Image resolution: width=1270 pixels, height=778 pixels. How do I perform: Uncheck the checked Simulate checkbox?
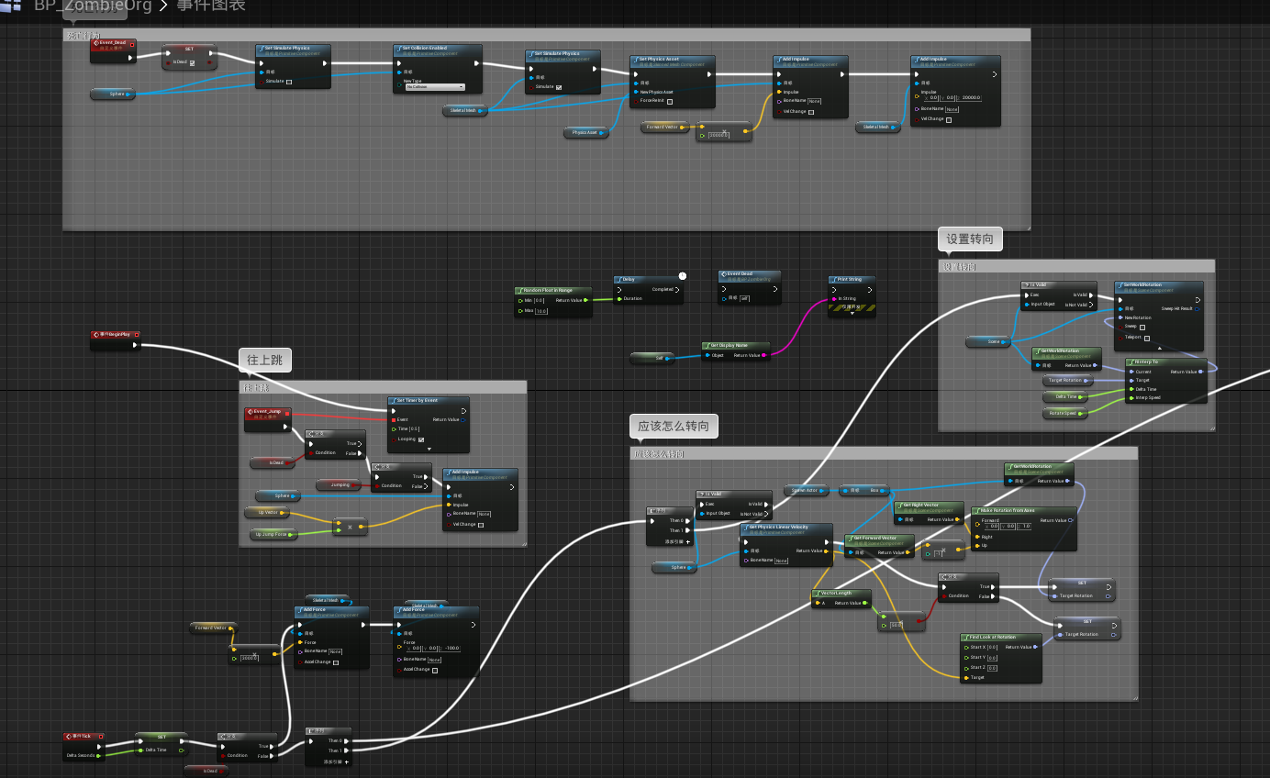(x=559, y=87)
